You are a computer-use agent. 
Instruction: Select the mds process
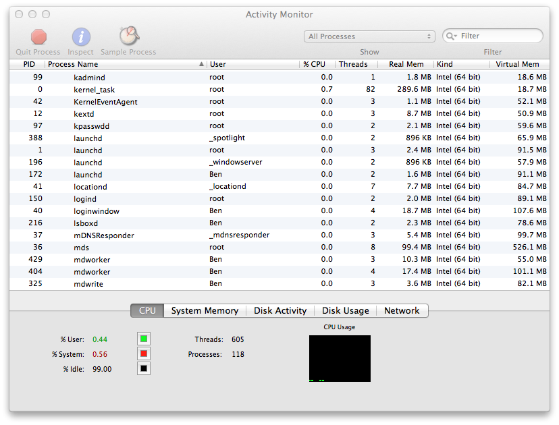coord(279,247)
